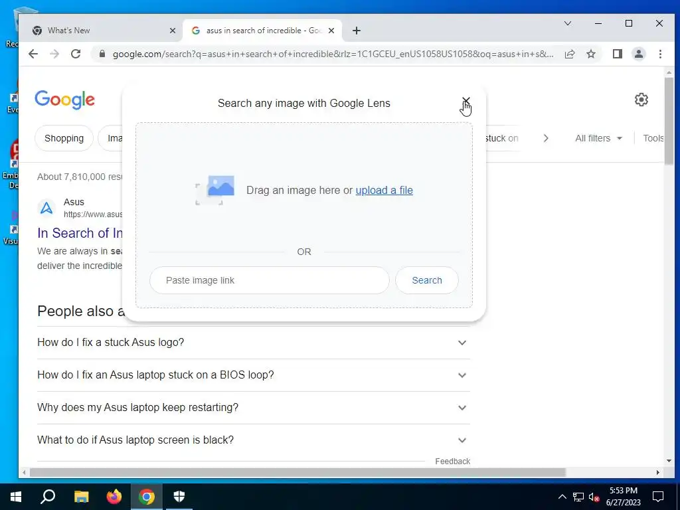Click the image drop-area picture icon

coord(215,190)
